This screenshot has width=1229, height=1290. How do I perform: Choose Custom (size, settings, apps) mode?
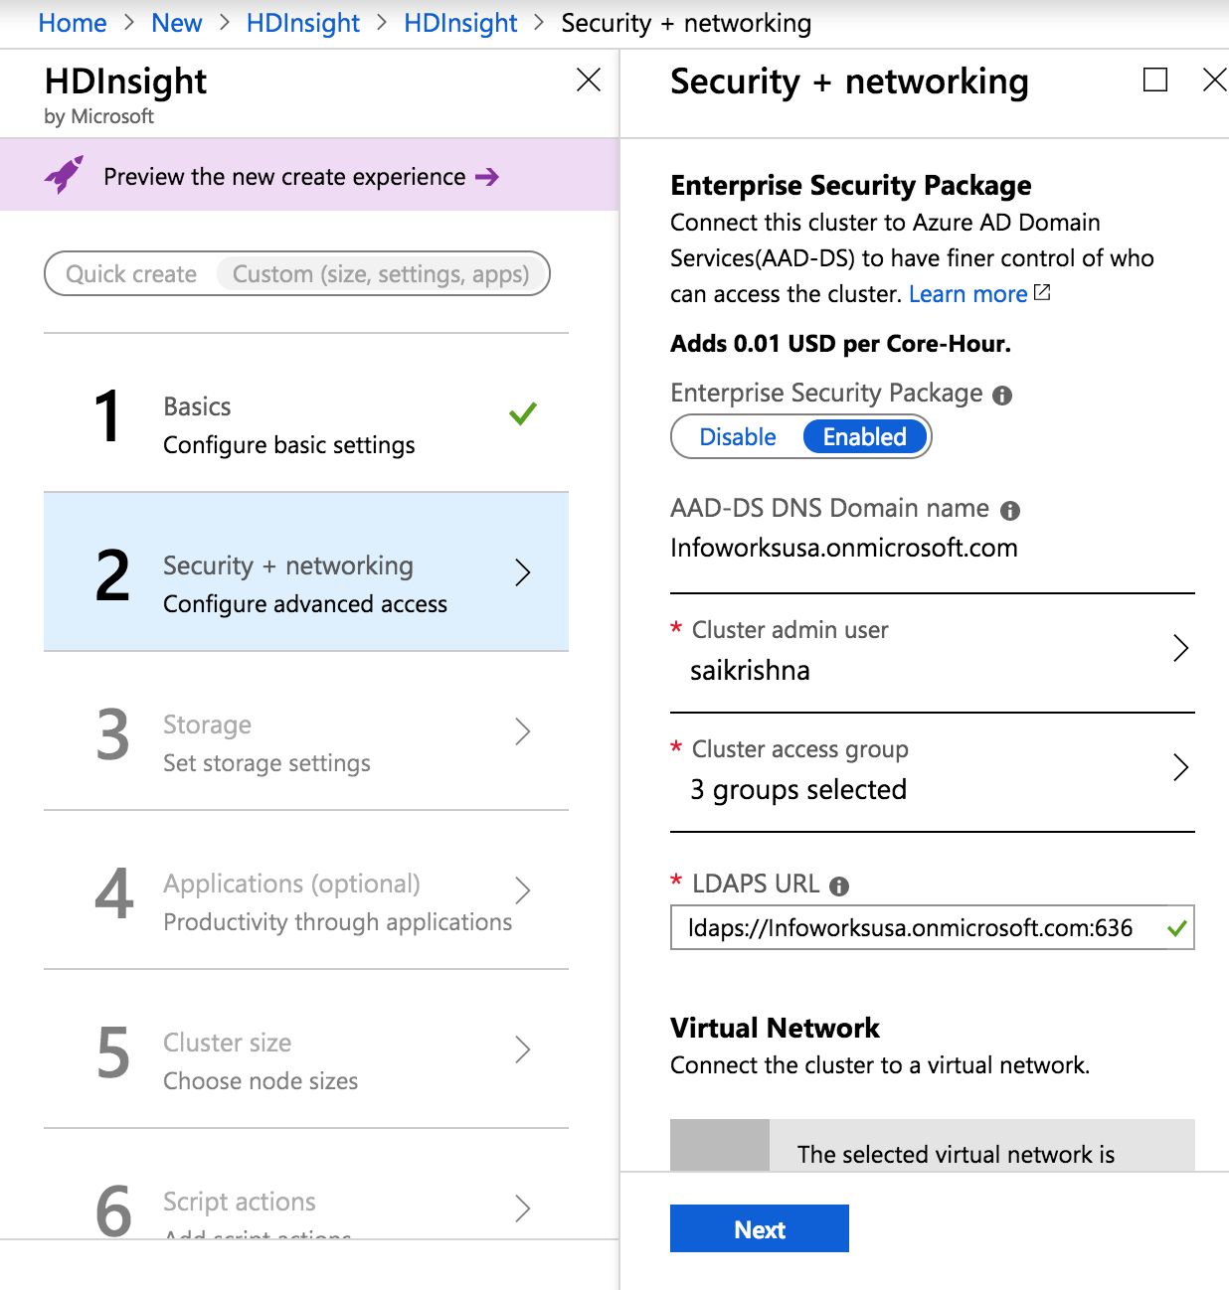[381, 274]
